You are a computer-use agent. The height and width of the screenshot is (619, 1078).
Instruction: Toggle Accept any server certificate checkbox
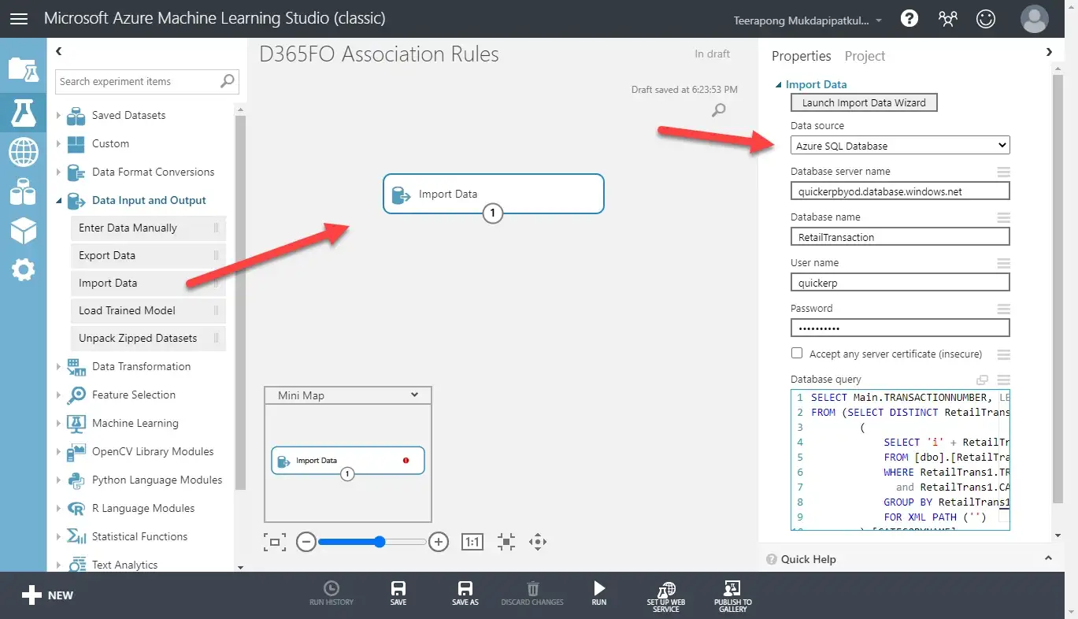[x=797, y=354]
